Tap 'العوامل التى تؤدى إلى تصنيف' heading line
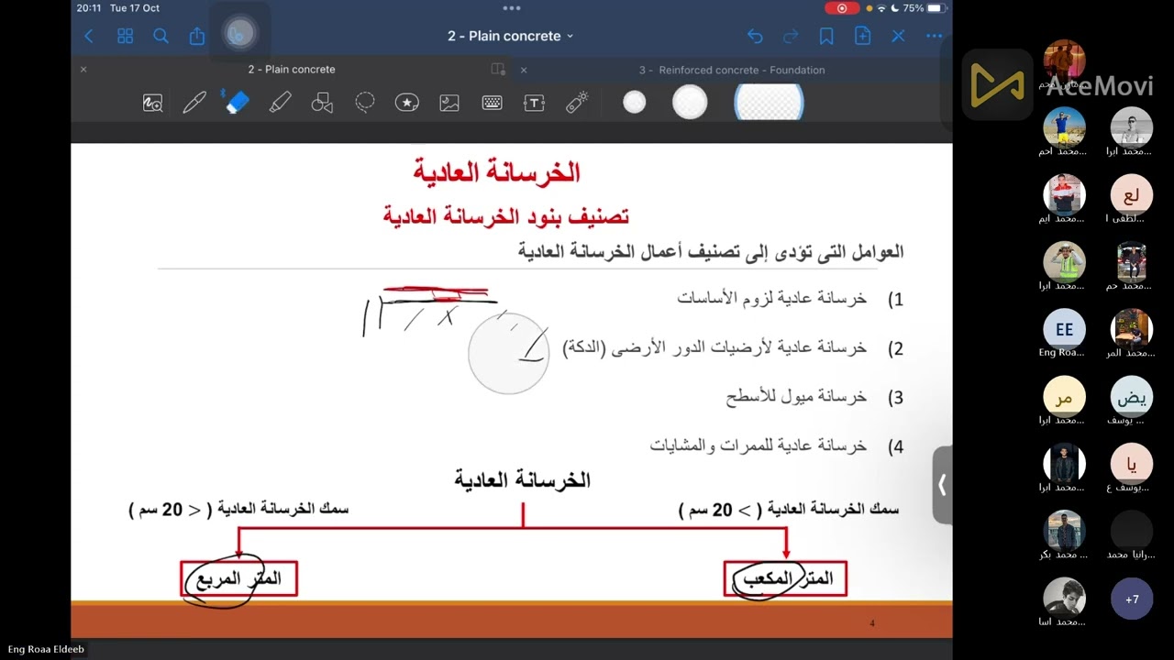 click(711, 251)
